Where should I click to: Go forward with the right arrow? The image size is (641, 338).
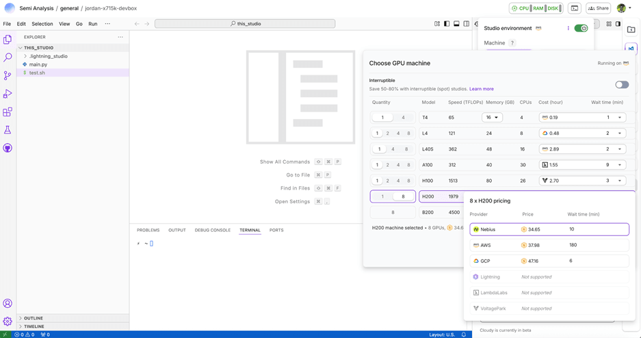[x=147, y=24]
